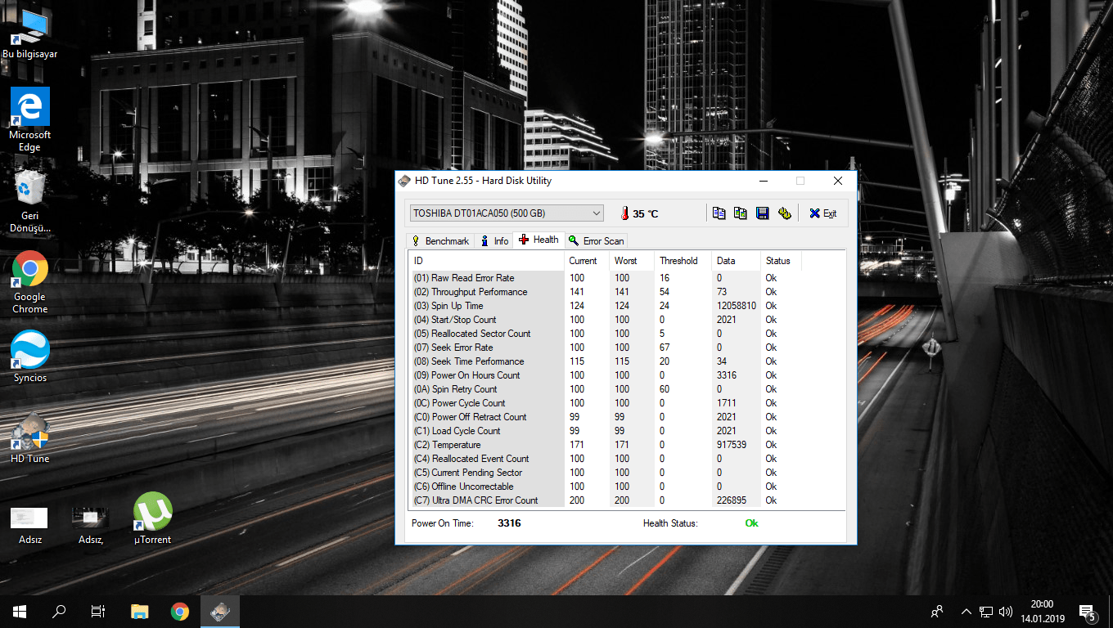The height and width of the screenshot is (628, 1113).
Task: Open HD Tune options icon
Action: click(784, 213)
